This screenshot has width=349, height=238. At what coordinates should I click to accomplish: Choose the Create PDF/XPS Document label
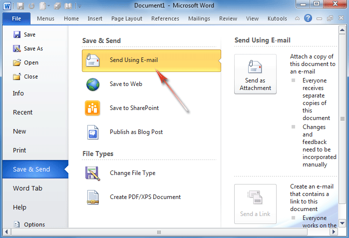click(145, 197)
